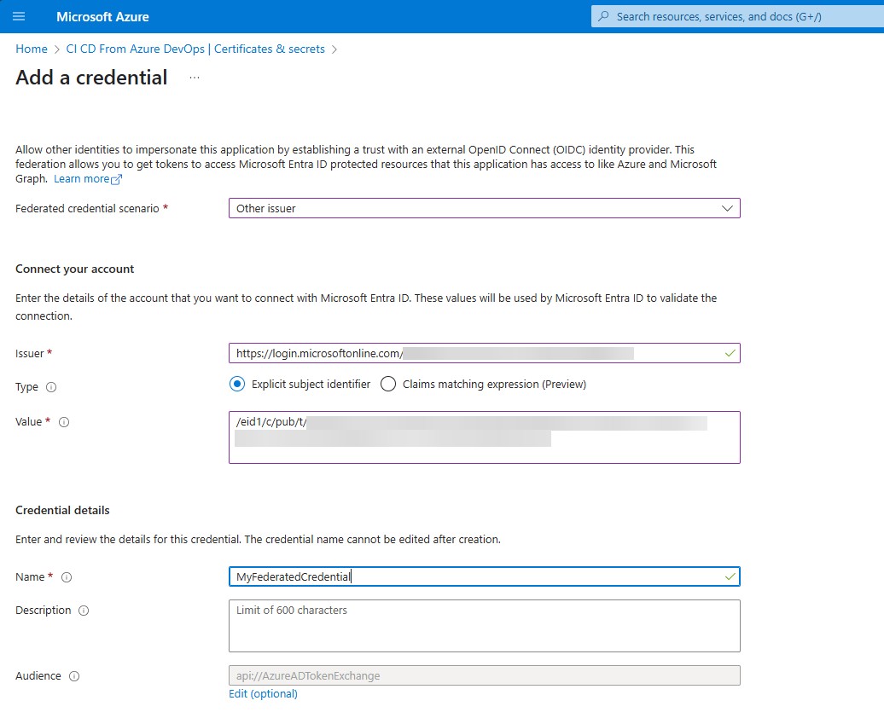
Task: Click the breadcrumb chevron after Home
Action: point(57,49)
